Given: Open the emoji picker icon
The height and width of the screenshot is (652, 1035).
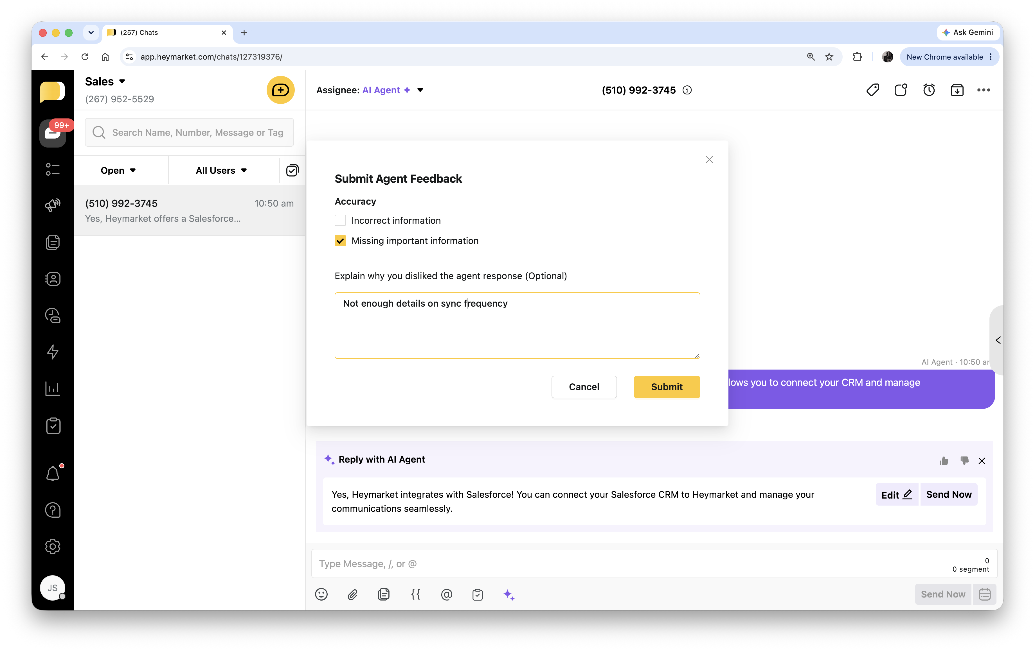Looking at the screenshot, I should click(x=321, y=594).
